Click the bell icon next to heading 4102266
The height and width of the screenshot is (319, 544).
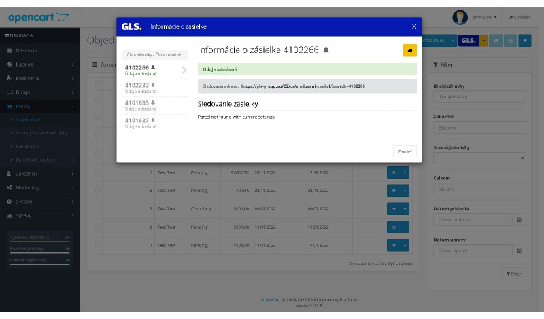click(x=326, y=50)
